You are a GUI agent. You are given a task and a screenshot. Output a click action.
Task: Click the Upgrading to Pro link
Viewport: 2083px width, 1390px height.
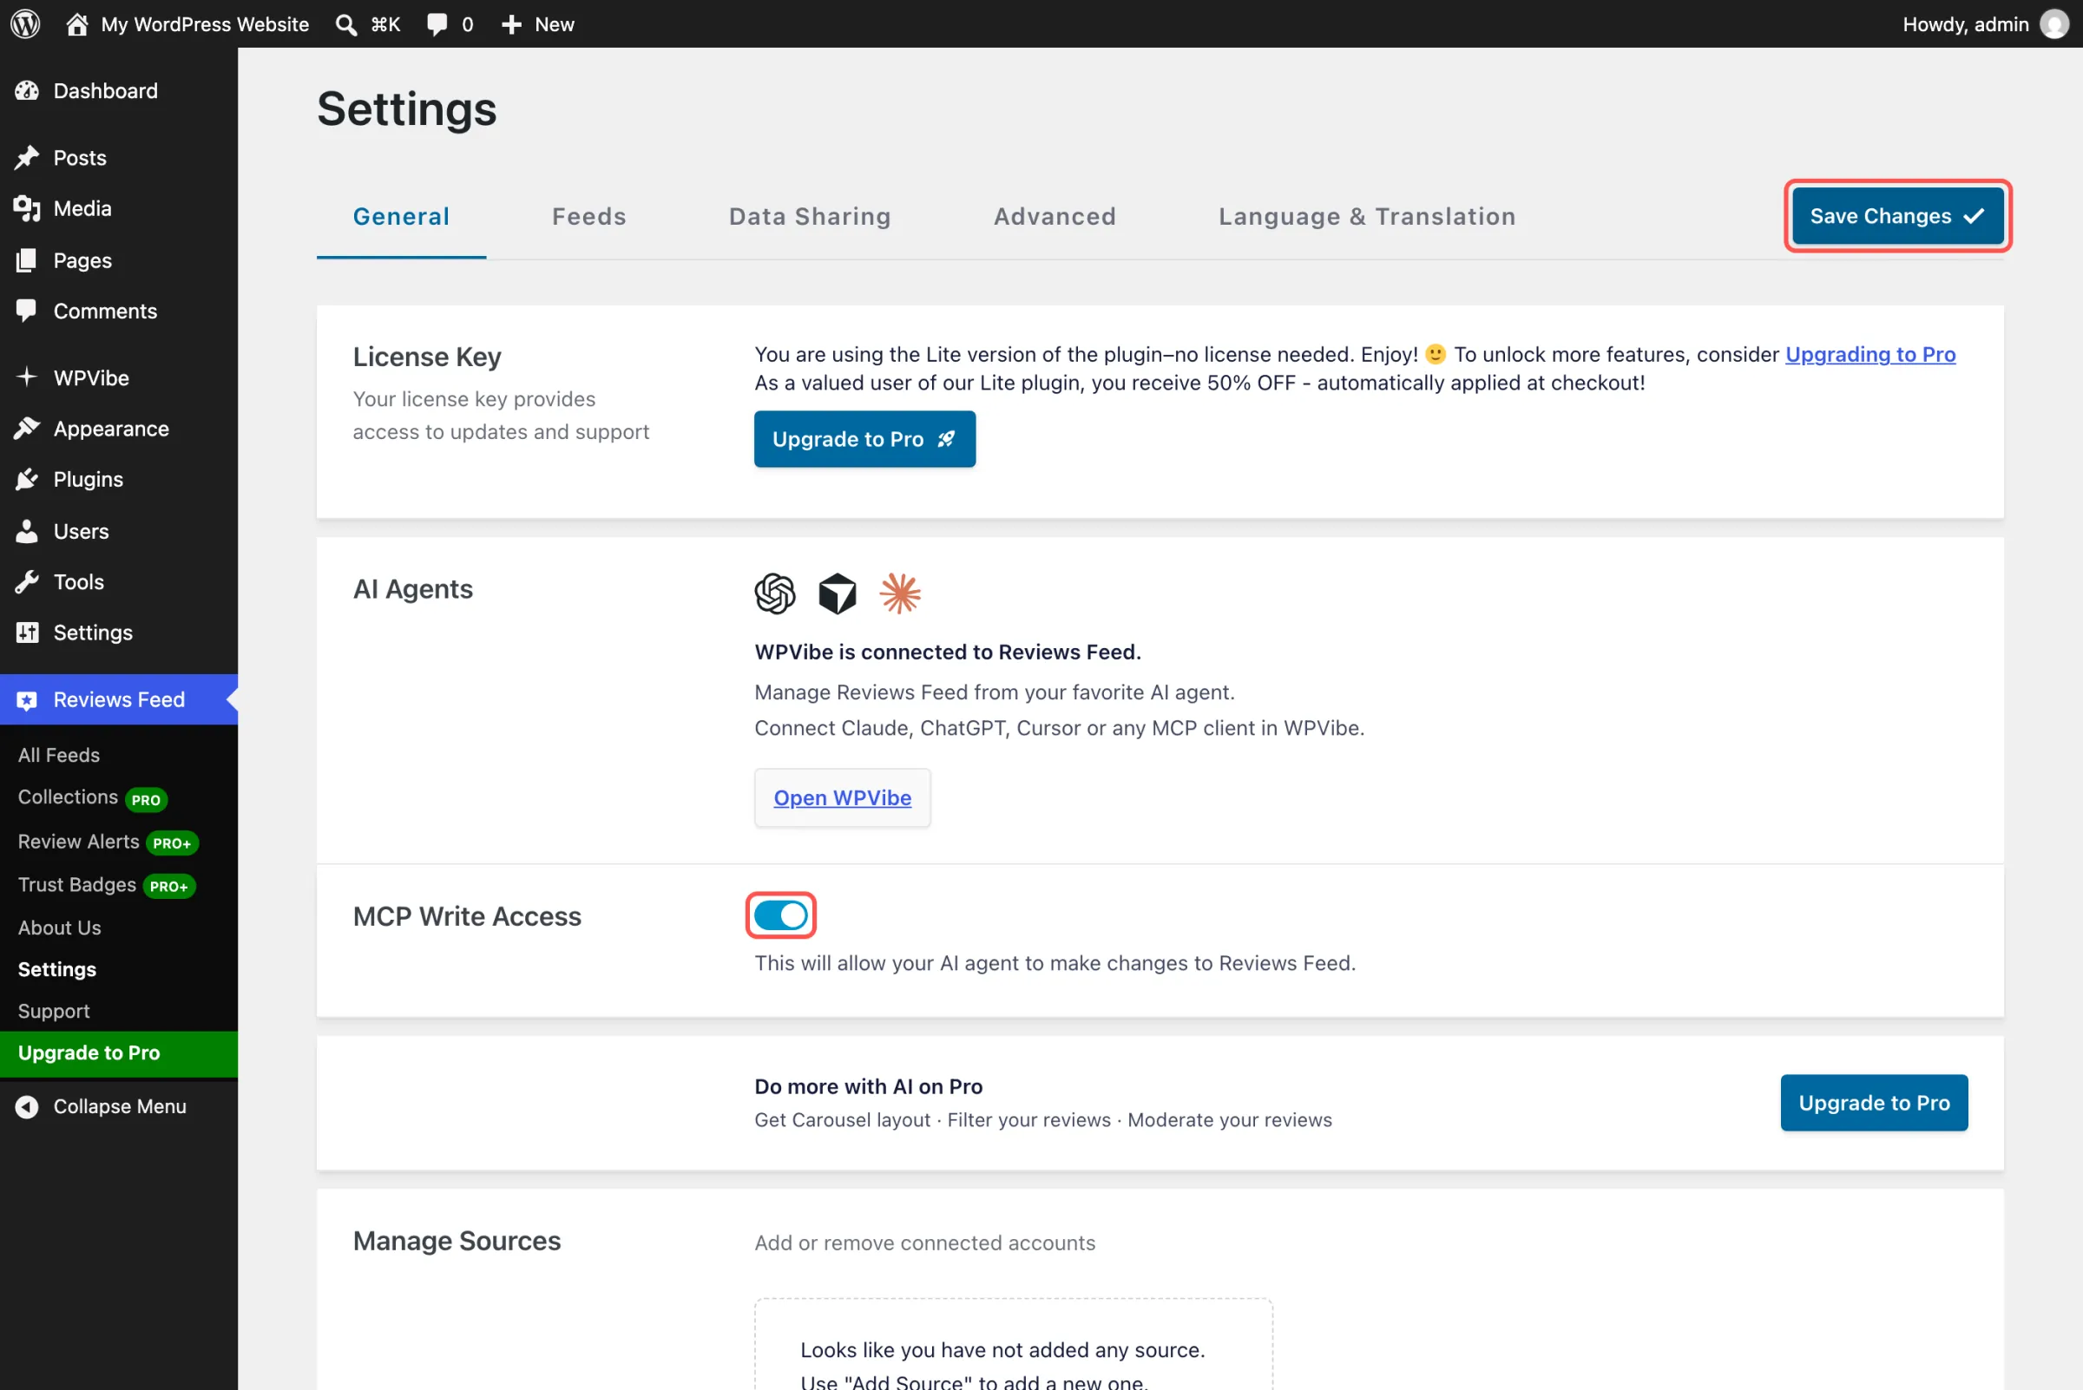click(1870, 355)
